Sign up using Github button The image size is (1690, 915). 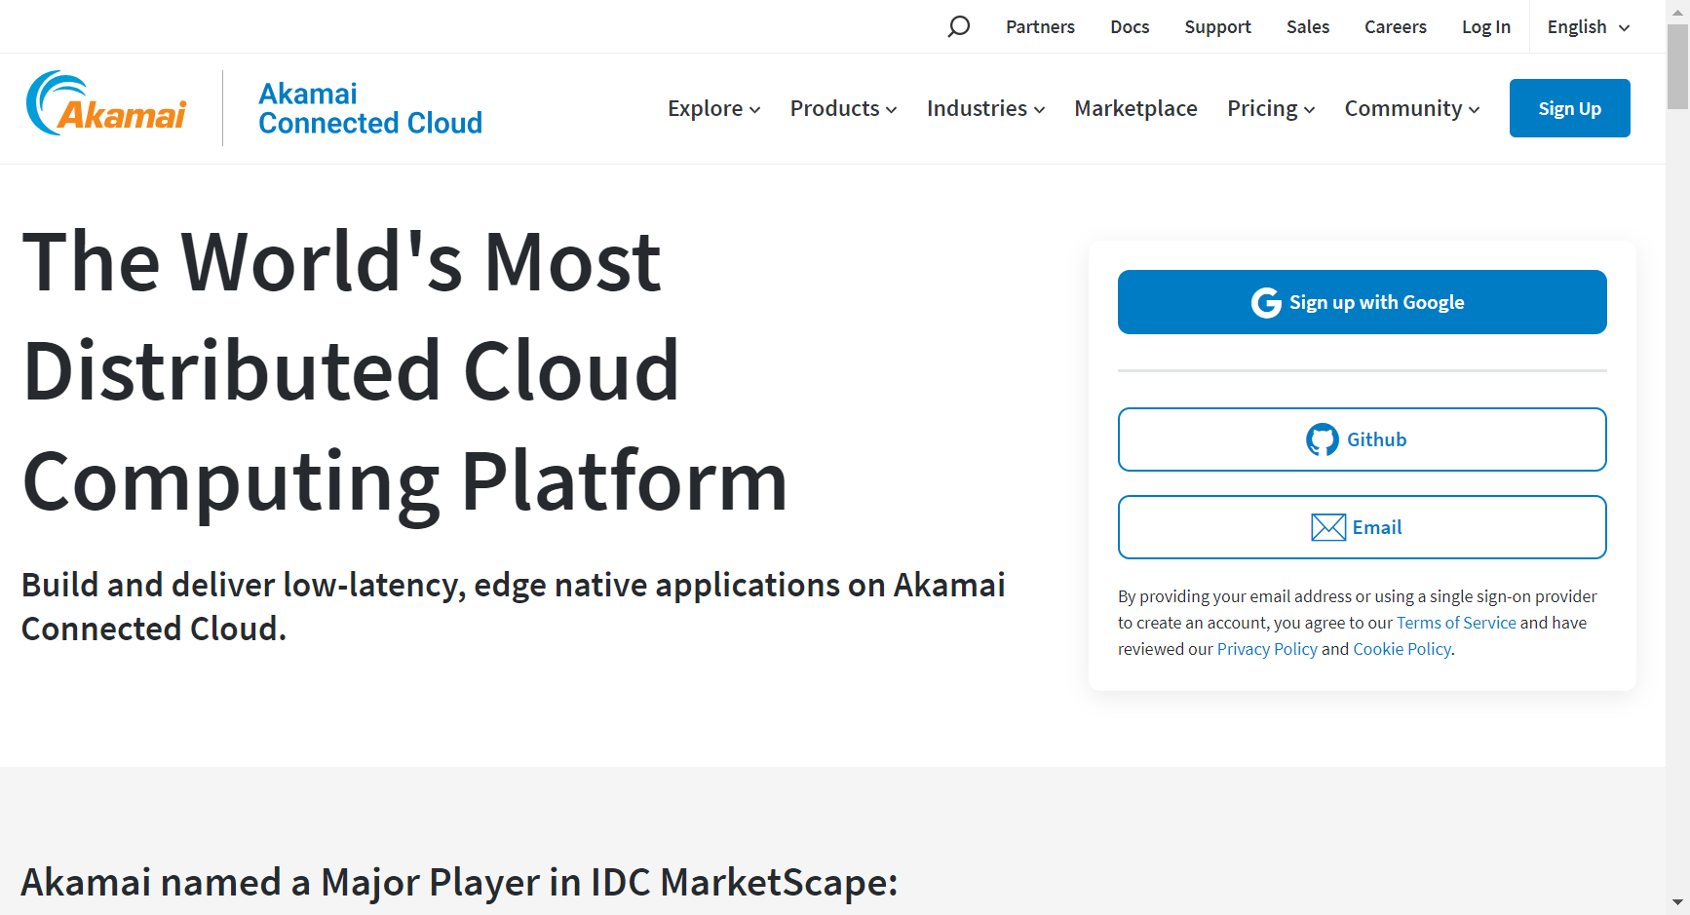click(x=1362, y=439)
